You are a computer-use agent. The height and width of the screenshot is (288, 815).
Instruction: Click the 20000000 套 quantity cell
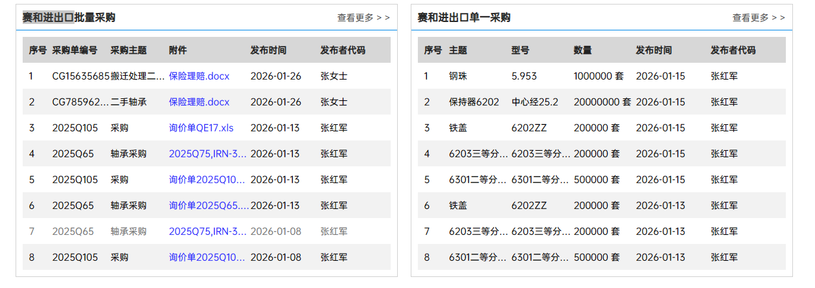tap(602, 102)
